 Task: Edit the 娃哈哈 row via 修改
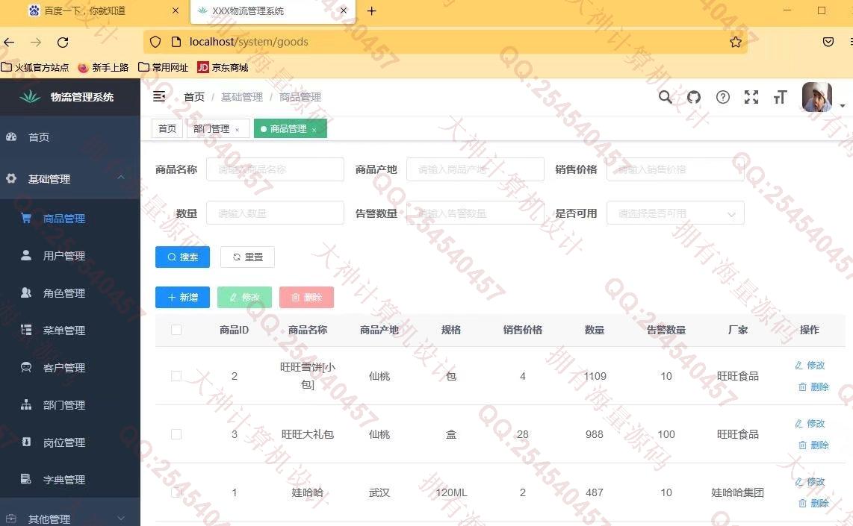[x=810, y=481]
